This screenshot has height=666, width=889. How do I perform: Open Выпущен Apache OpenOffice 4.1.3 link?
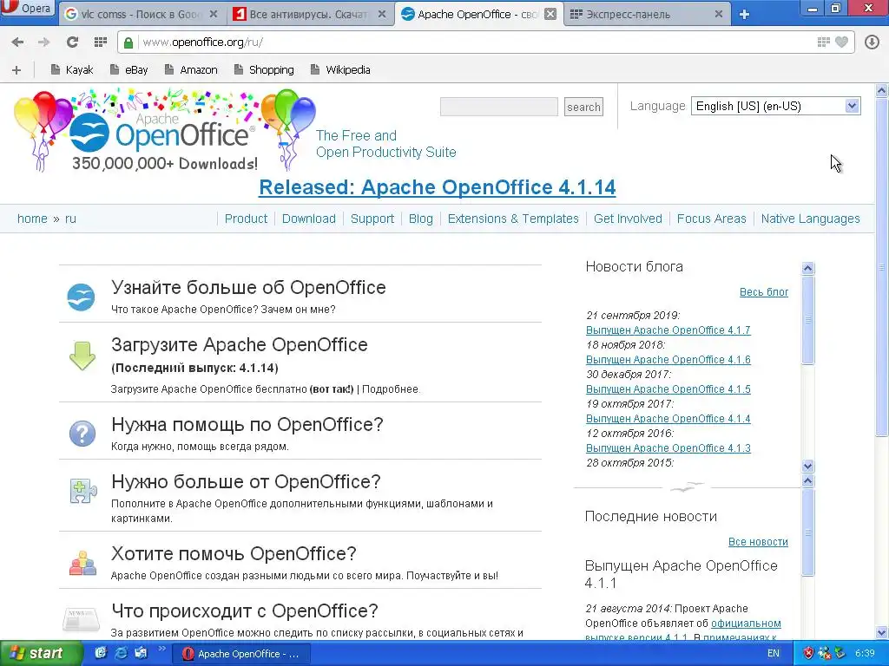click(668, 448)
